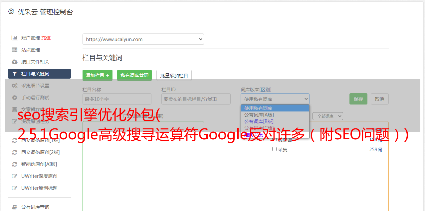Open 私有词库管理
The height and width of the screenshot is (211, 425).
[134, 75]
